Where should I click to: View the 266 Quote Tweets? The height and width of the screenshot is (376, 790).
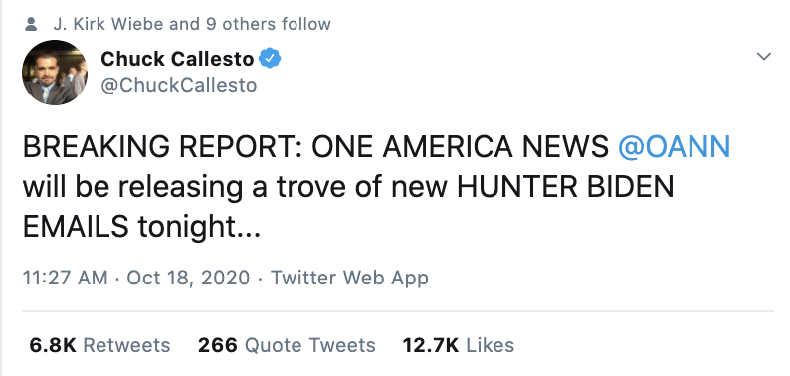[x=287, y=345]
